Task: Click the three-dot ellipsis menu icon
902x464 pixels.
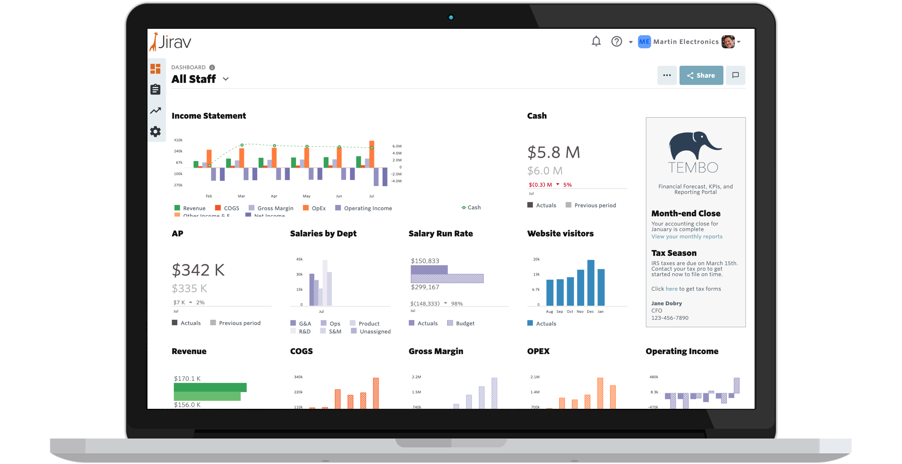Action: pos(667,76)
